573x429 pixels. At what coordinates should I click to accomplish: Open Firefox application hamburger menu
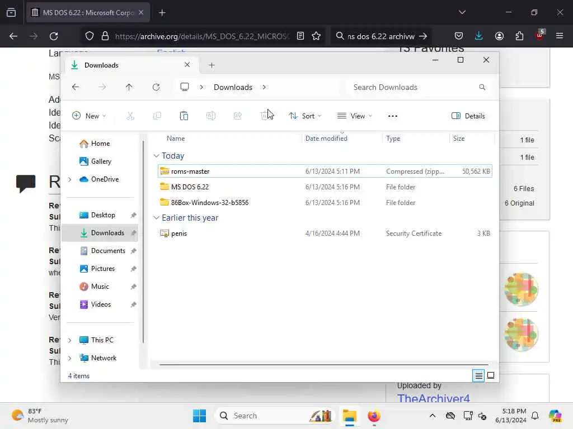[x=560, y=36]
